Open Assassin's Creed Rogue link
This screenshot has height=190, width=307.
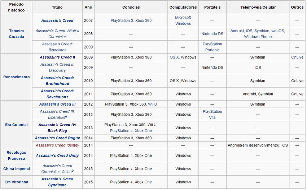tap(57, 138)
